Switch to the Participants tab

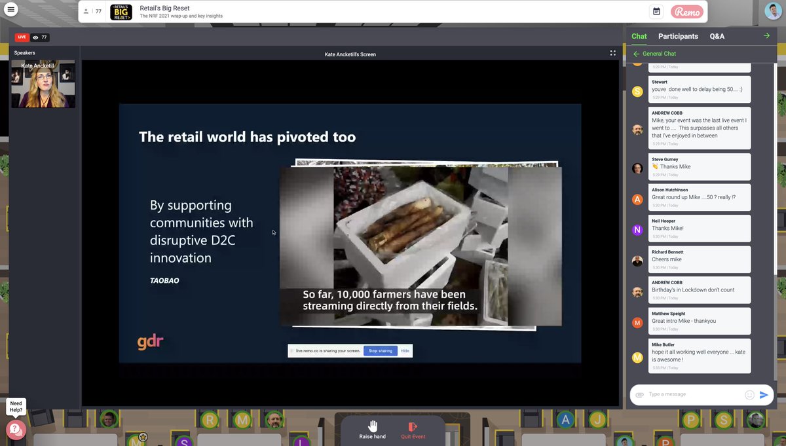click(678, 36)
